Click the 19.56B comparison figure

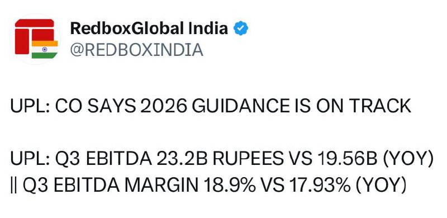[349, 159]
